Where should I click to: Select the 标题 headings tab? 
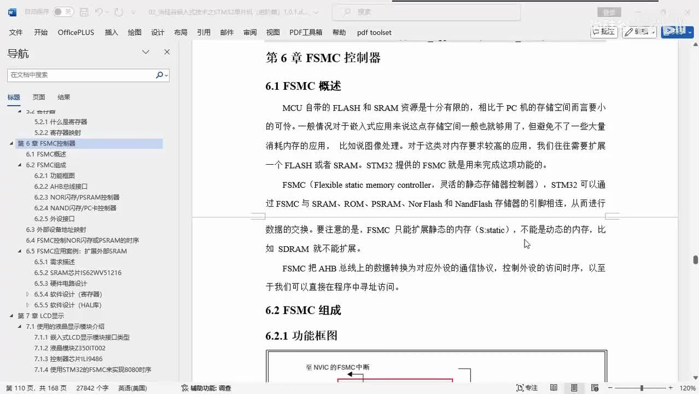14,97
